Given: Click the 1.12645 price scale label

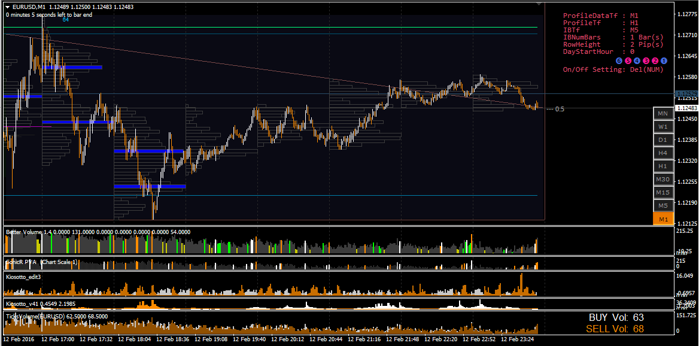Looking at the screenshot, I should click(686, 56).
